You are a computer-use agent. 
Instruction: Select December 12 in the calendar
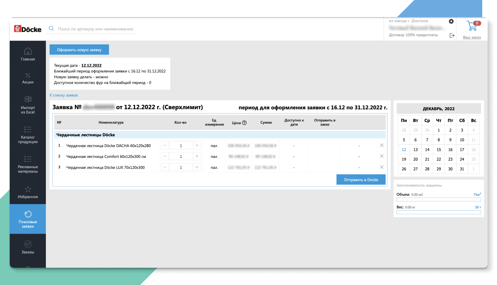click(404, 150)
